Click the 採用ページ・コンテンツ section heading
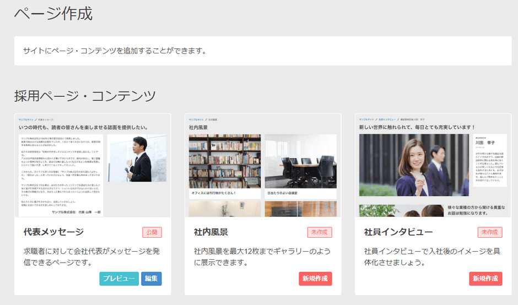This screenshot has width=518, height=305. pyautogui.click(x=85, y=96)
